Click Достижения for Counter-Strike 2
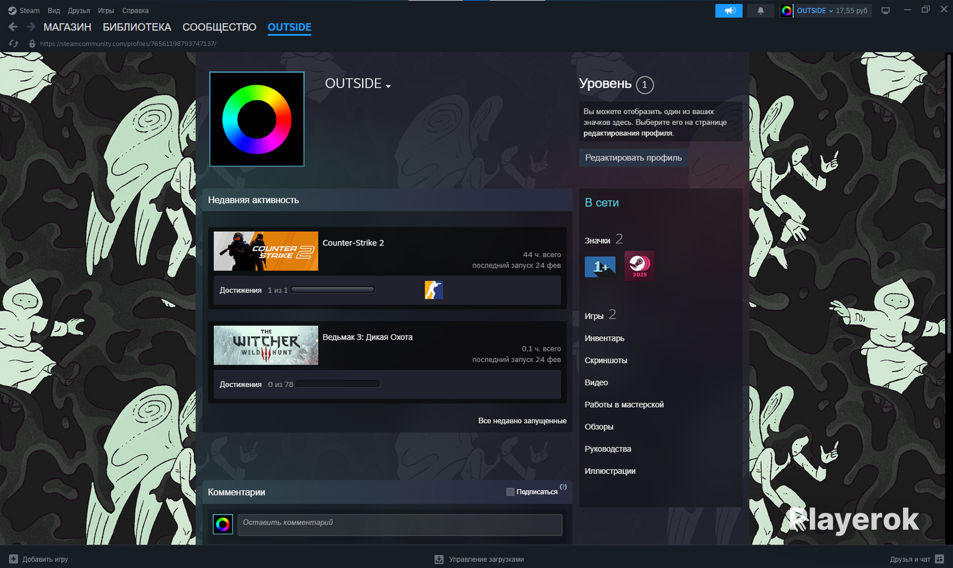The width and height of the screenshot is (953, 568). pos(241,290)
